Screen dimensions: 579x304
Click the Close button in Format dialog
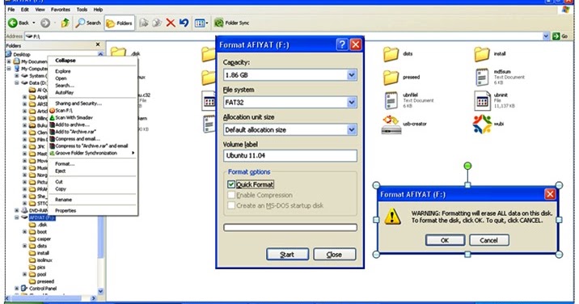tap(334, 254)
